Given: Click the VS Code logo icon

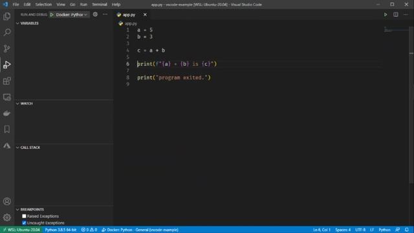Looking at the screenshot, I should click(x=5, y=5).
